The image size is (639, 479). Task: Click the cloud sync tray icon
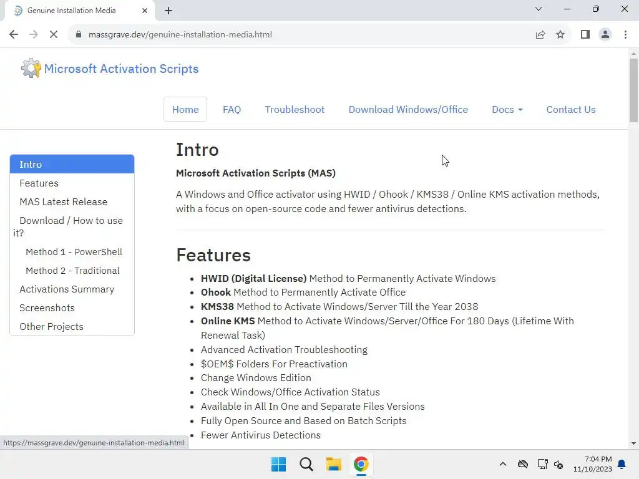523,464
